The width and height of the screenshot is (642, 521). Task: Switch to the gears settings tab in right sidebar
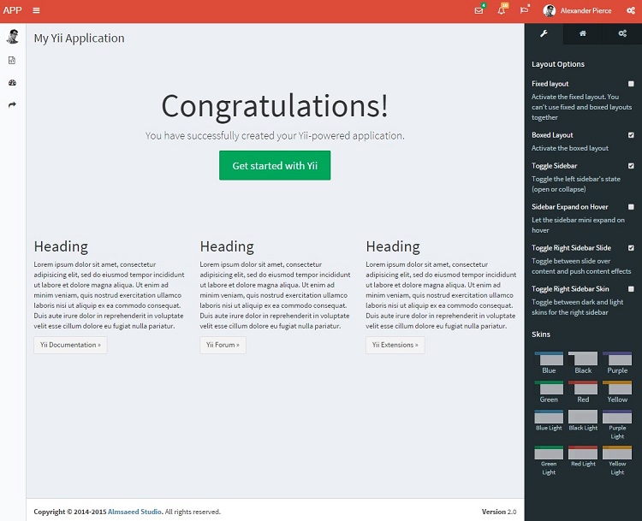tap(622, 33)
